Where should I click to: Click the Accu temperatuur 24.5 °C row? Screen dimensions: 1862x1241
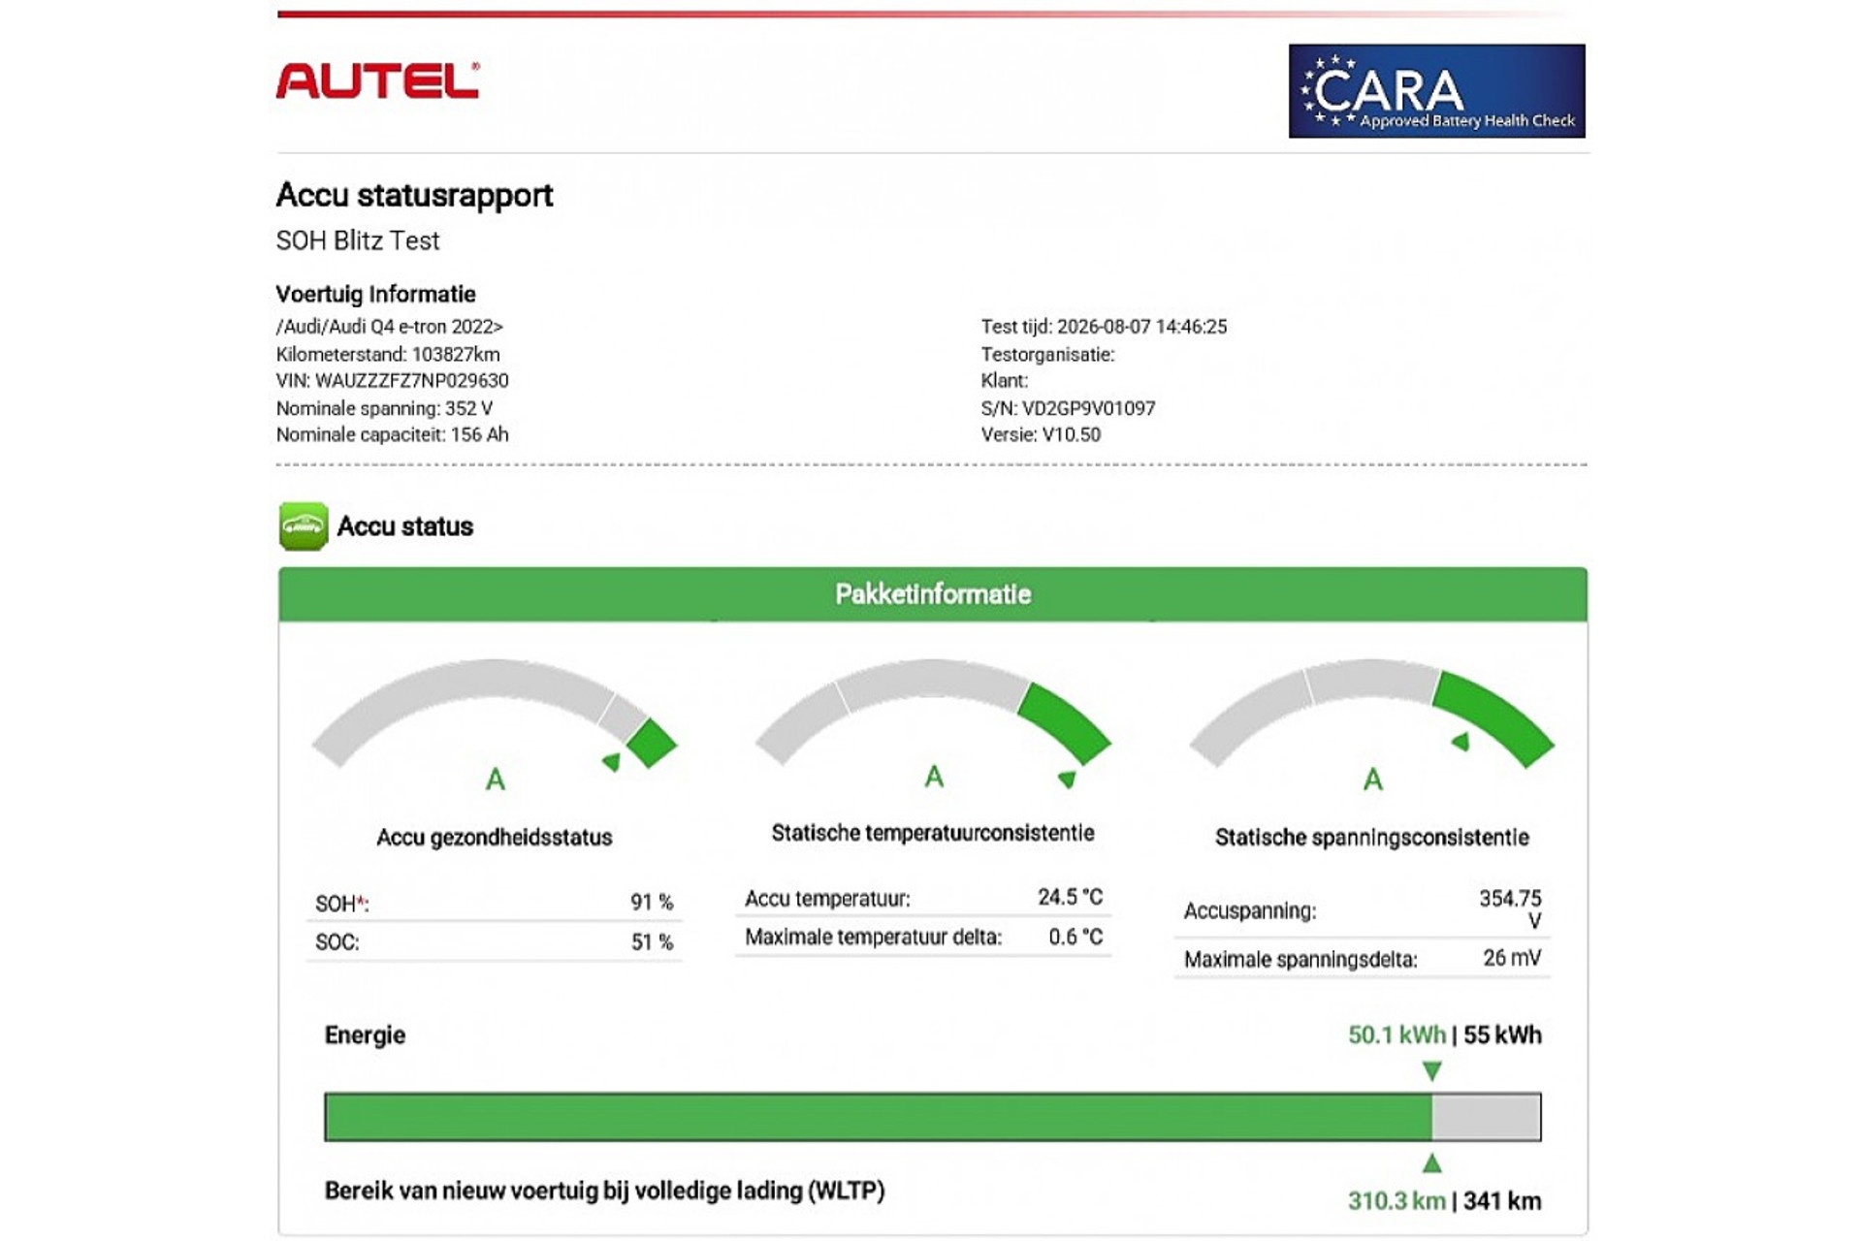923,898
